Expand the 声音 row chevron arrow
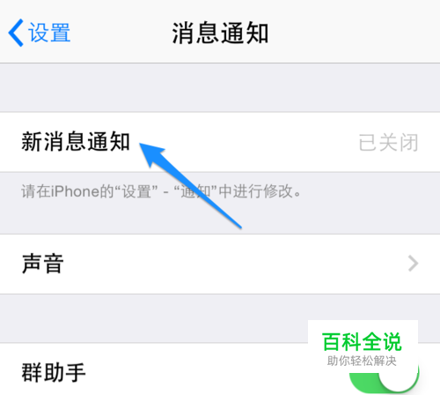440x395 pixels. pyautogui.click(x=414, y=264)
